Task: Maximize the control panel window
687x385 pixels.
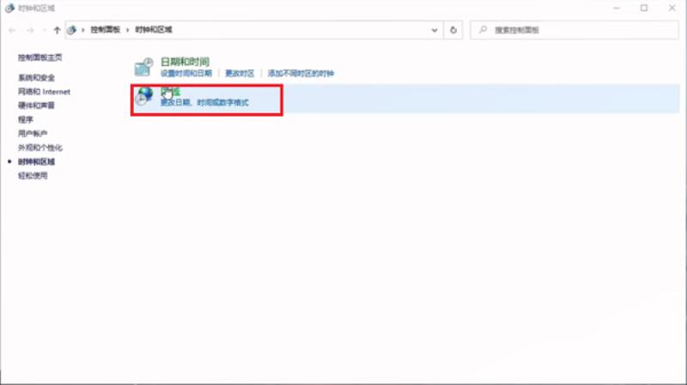Action: 644,8
